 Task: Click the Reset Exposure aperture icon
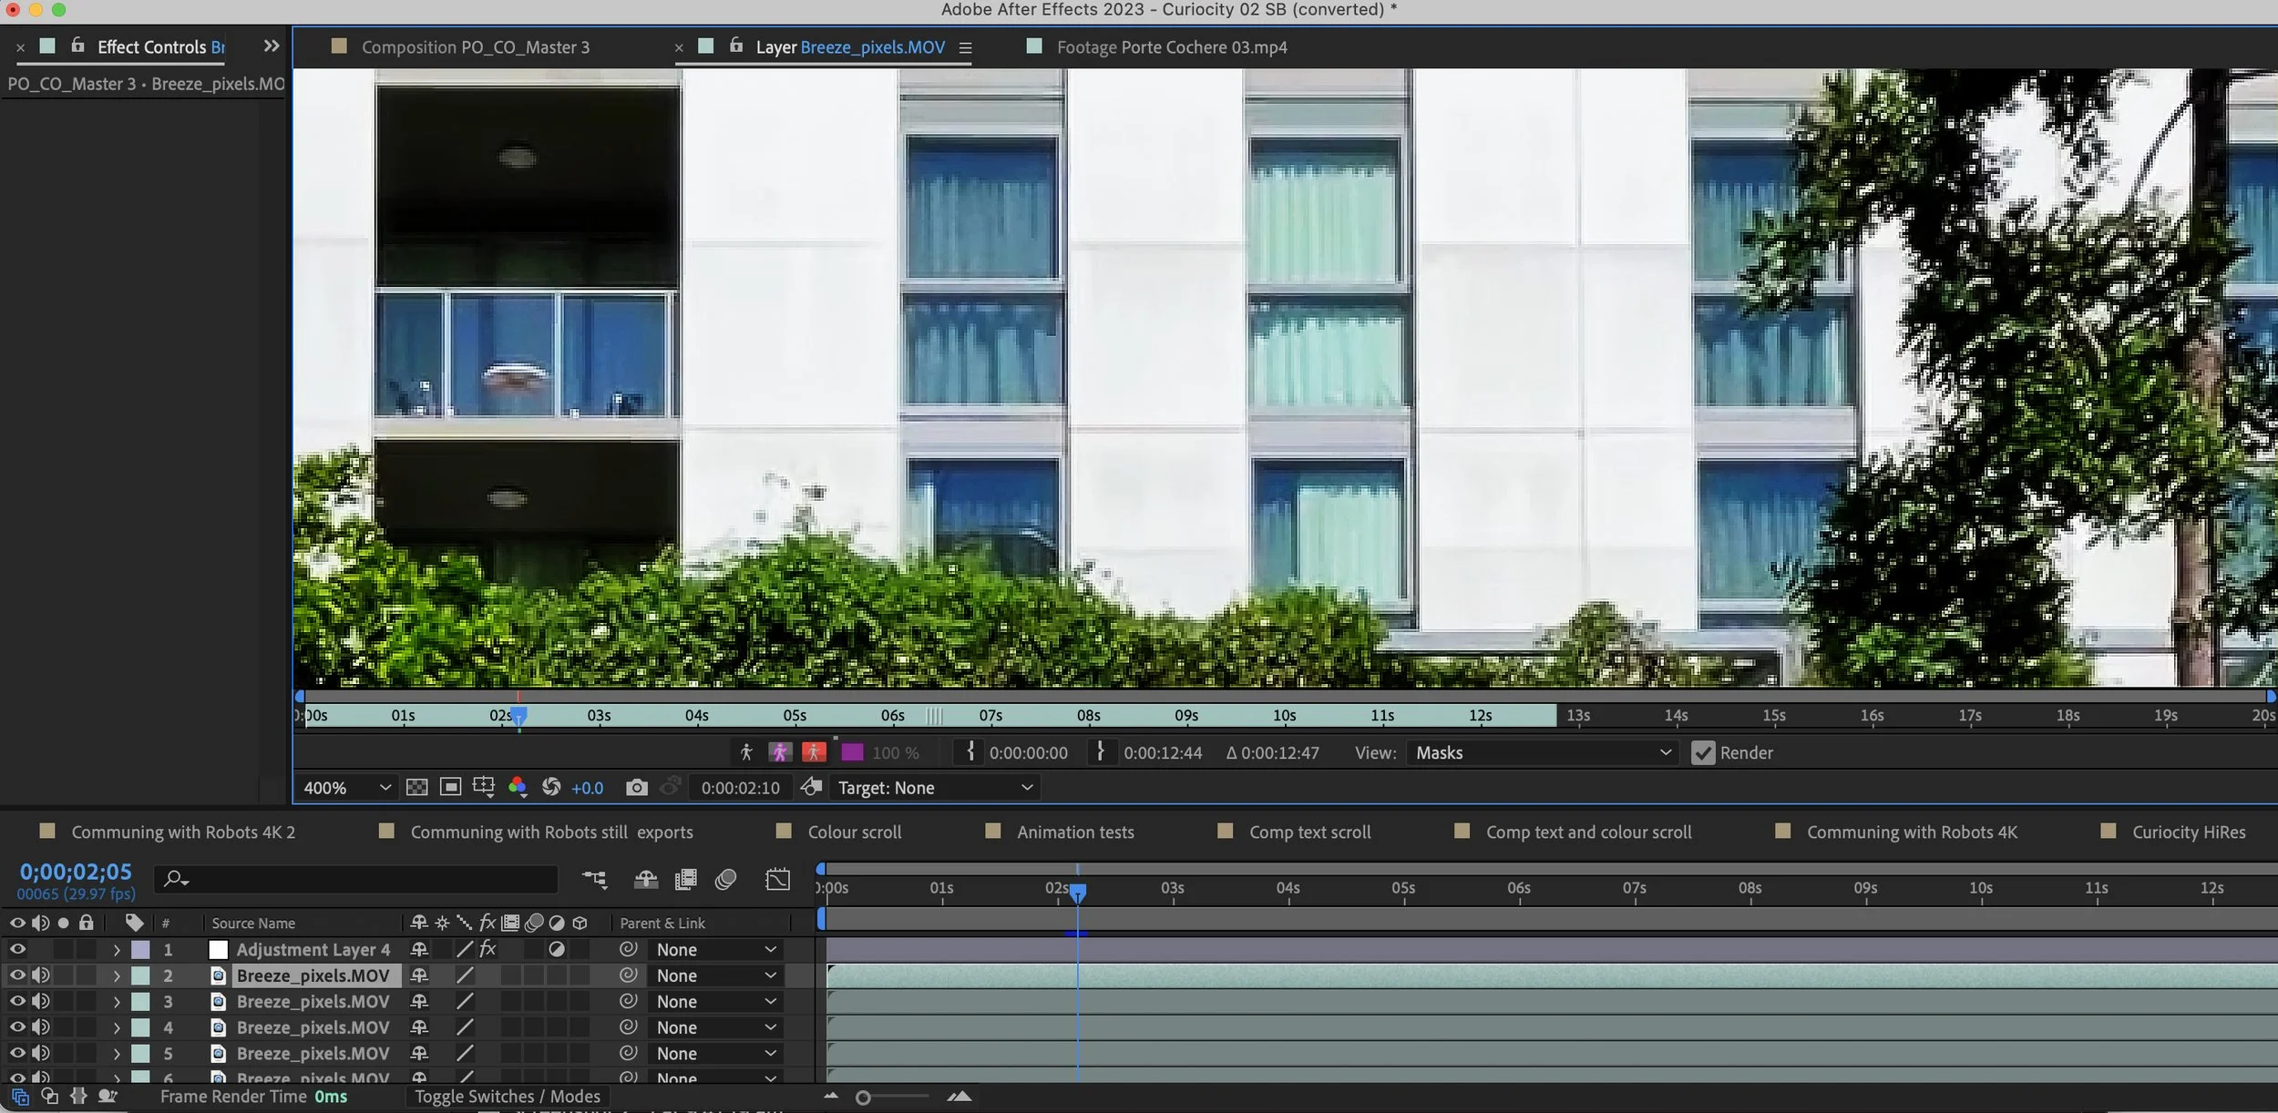(x=551, y=788)
